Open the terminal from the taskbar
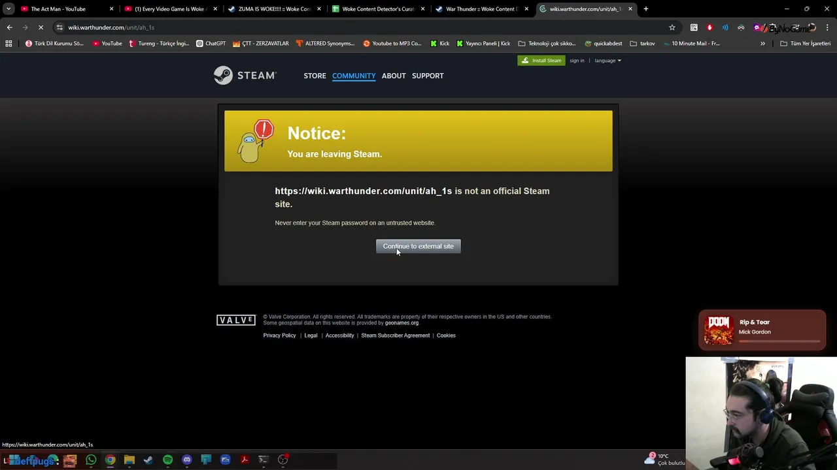This screenshot has width=837, height=470. tap(264, 460)
